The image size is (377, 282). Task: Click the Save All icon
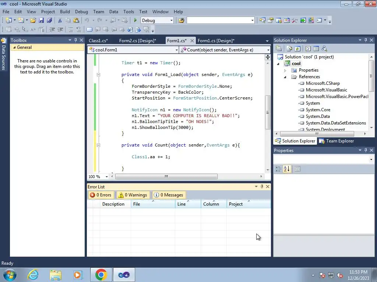pos(49,21)
